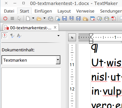
Task: Open the hamburger menu icon
Action: pos(12,18)
